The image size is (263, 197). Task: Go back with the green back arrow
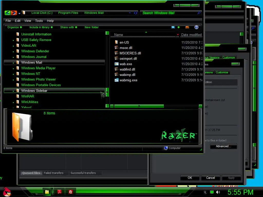tap(7, 13)
